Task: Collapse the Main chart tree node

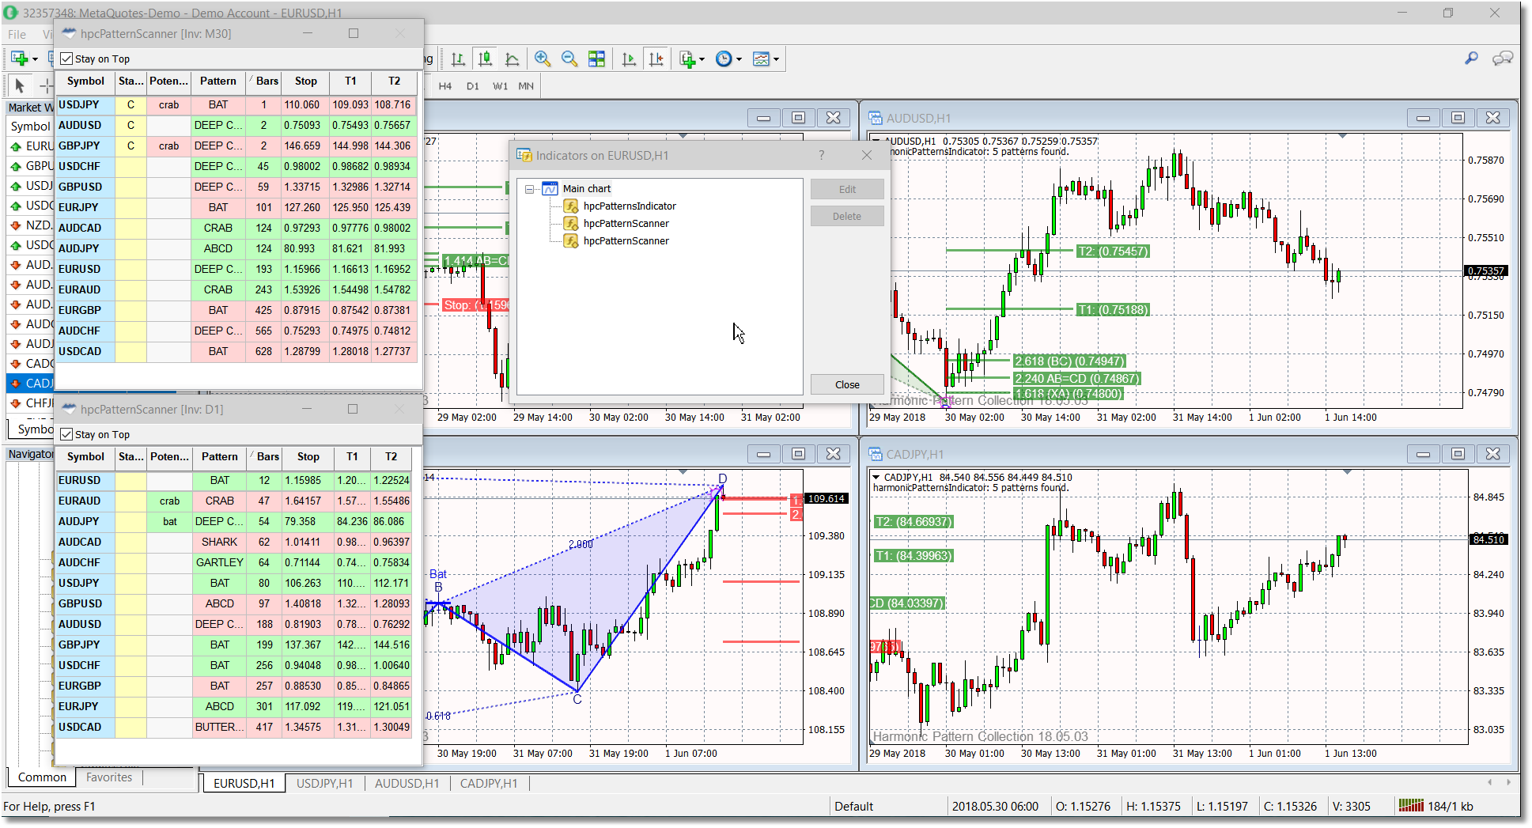Action: point(530,189)
